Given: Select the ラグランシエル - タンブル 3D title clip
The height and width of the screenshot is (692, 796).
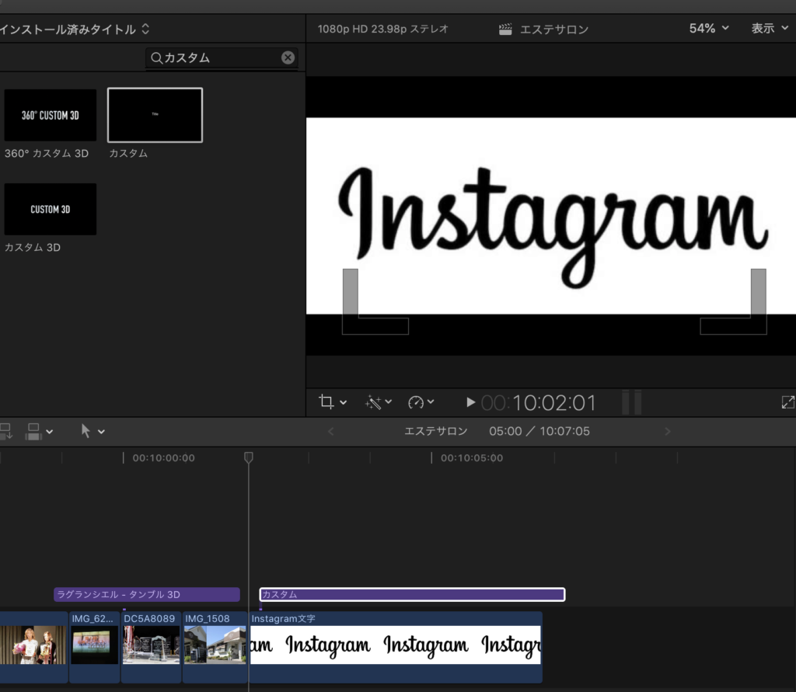Looking at the screenshot, I should 147,595.
